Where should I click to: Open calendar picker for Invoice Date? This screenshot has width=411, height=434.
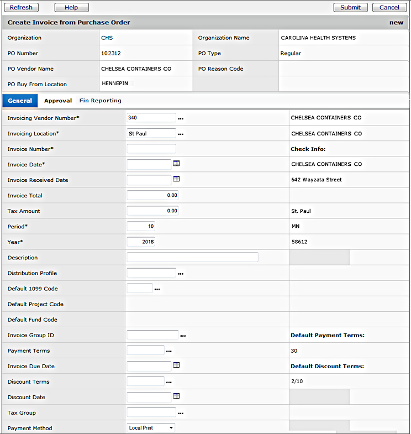pos(177,164)
